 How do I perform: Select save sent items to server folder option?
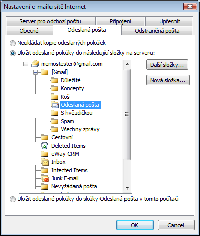pyautogui.click(x=13, y=53)
